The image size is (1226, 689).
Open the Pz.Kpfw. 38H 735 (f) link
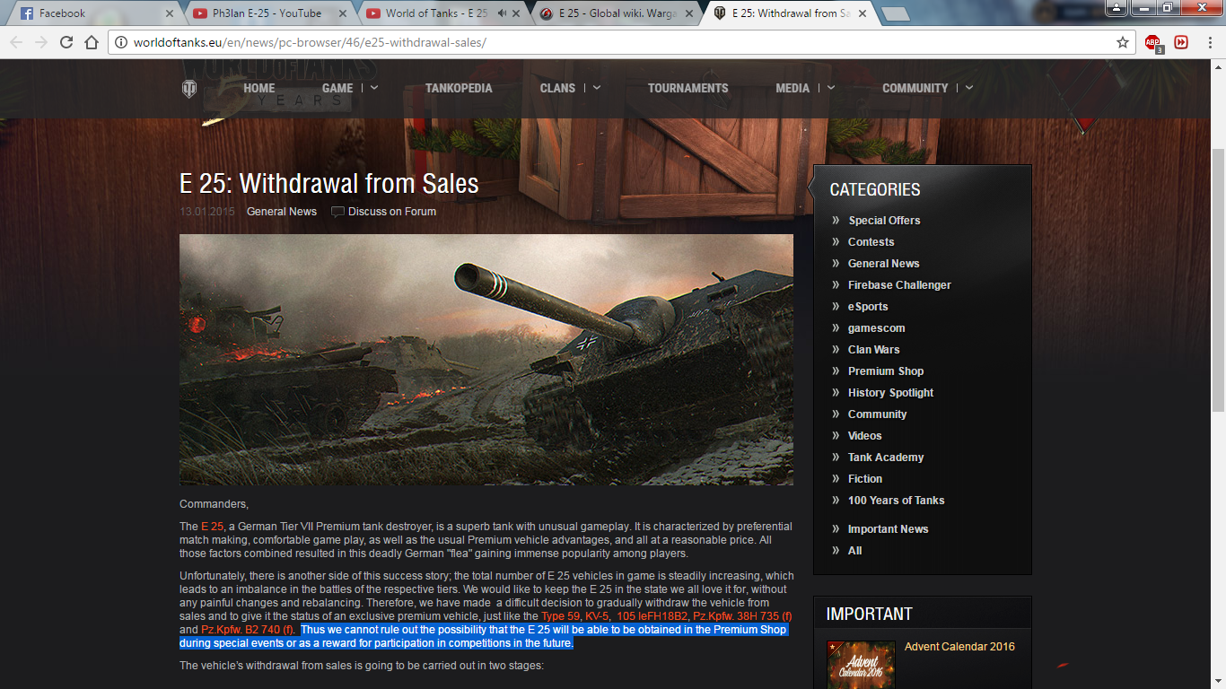tap(742, 616)
